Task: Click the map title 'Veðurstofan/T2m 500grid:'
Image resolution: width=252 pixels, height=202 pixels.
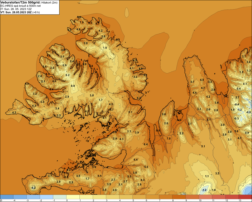Action: coord(20,2)
